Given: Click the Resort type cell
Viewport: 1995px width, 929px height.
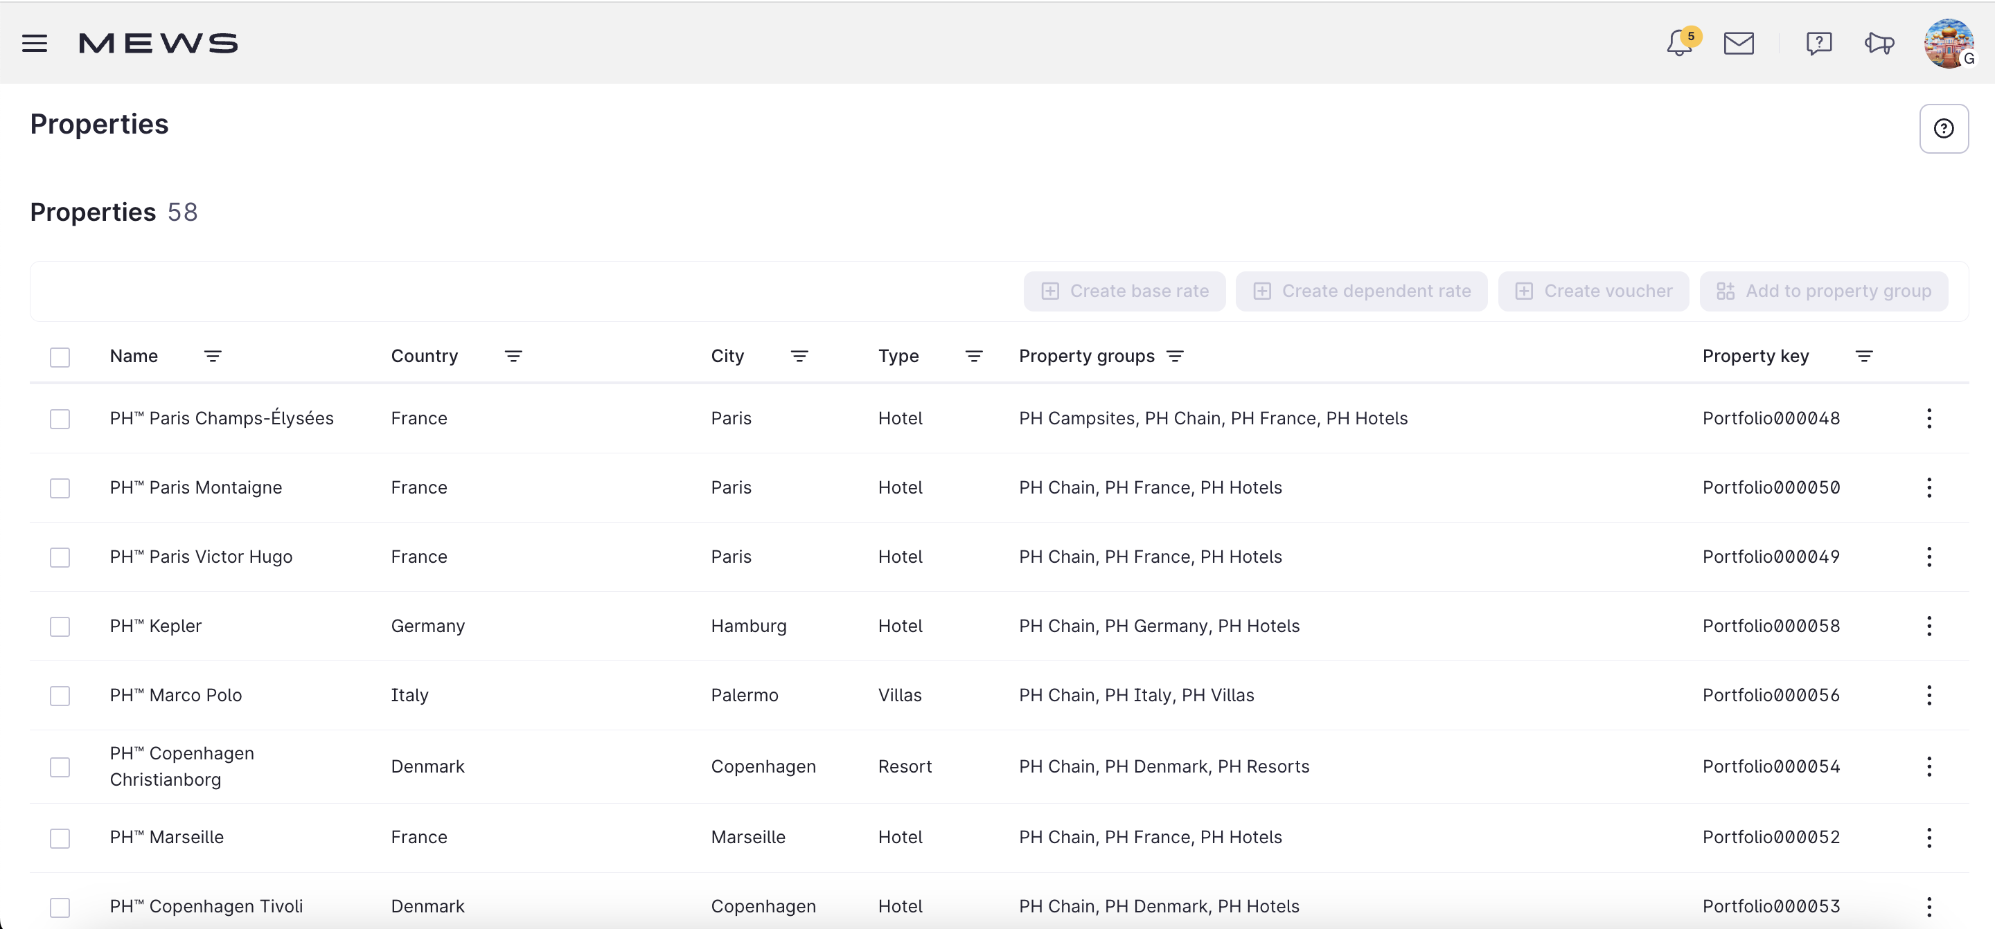Looking at the screenshot, I should coord(905,766).
